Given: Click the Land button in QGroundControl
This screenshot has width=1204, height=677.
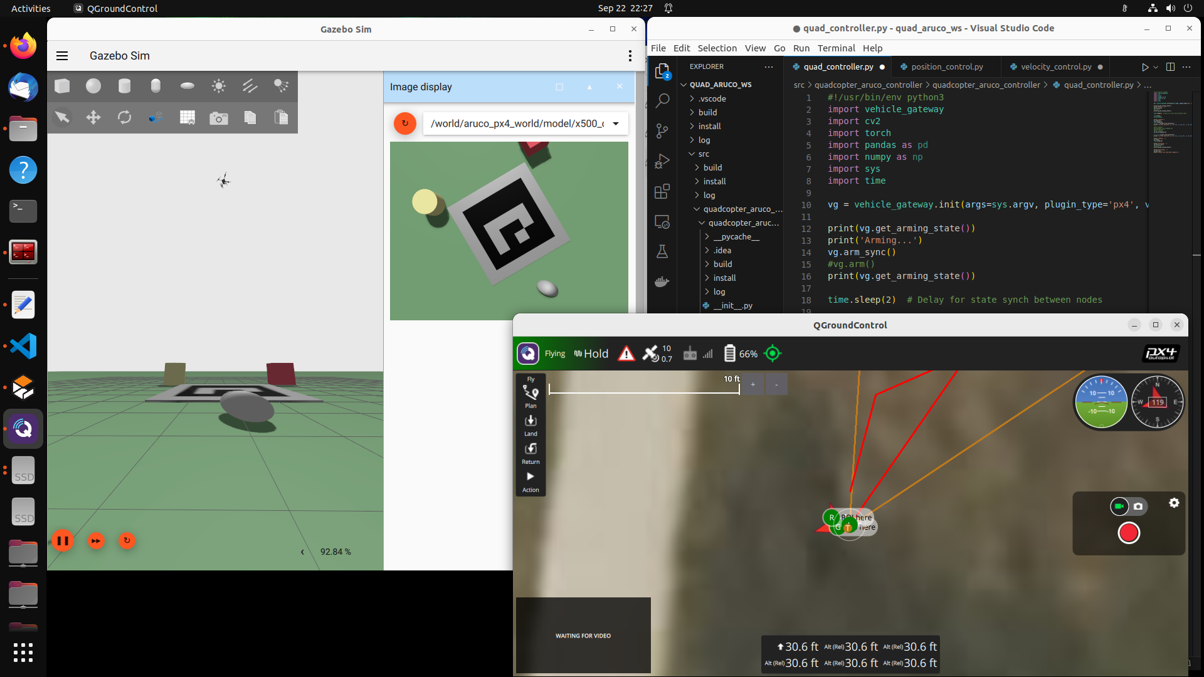Looking at the screenshot, I should pyautogui.click(x=531, y=424).
